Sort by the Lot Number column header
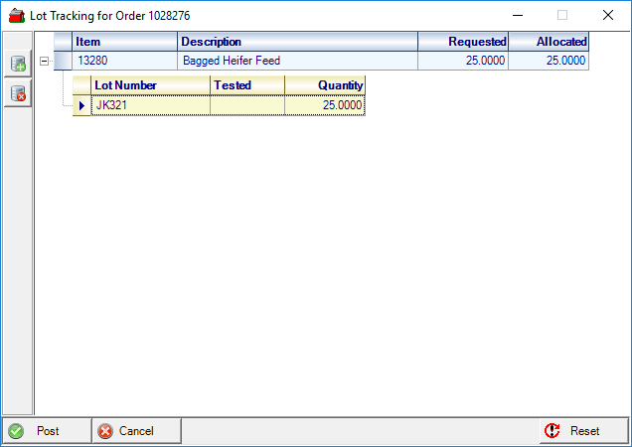 pos(150,85)
